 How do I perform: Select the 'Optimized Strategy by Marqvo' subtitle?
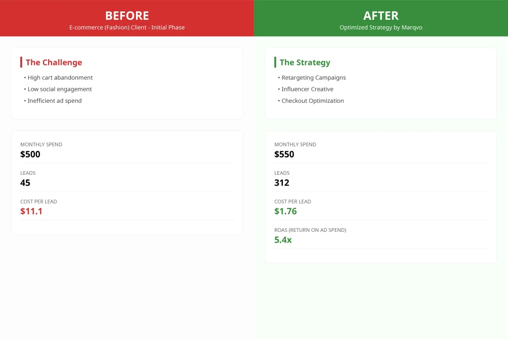coord(381,28)
